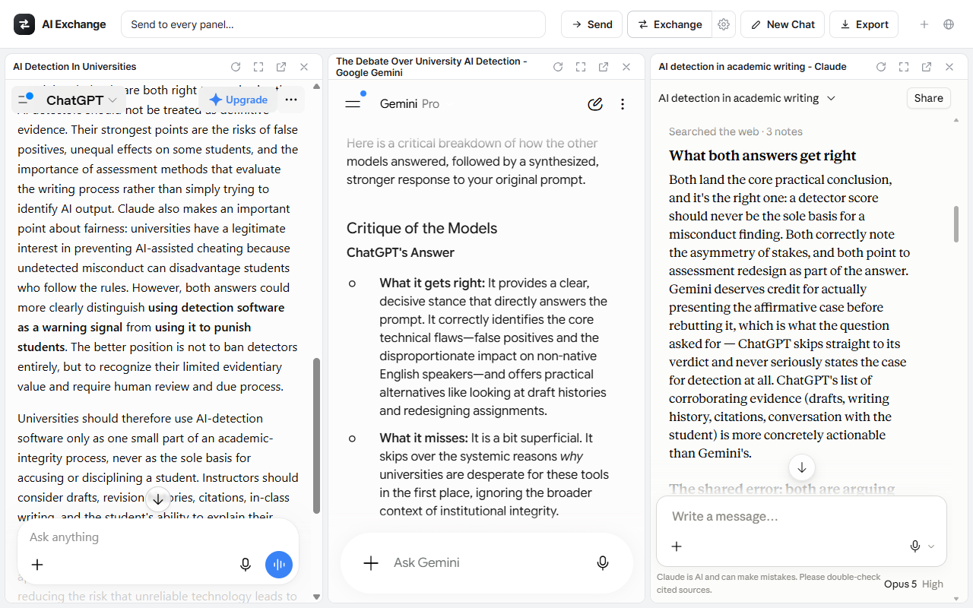Focus the 'Send to every panel' input
Image resolution: width=973 pixels, height=608 pixels.
click(333, 24)
